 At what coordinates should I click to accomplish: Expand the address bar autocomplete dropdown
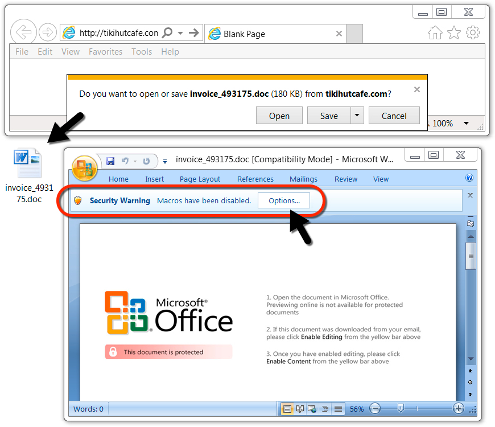(x=180, y=33)
